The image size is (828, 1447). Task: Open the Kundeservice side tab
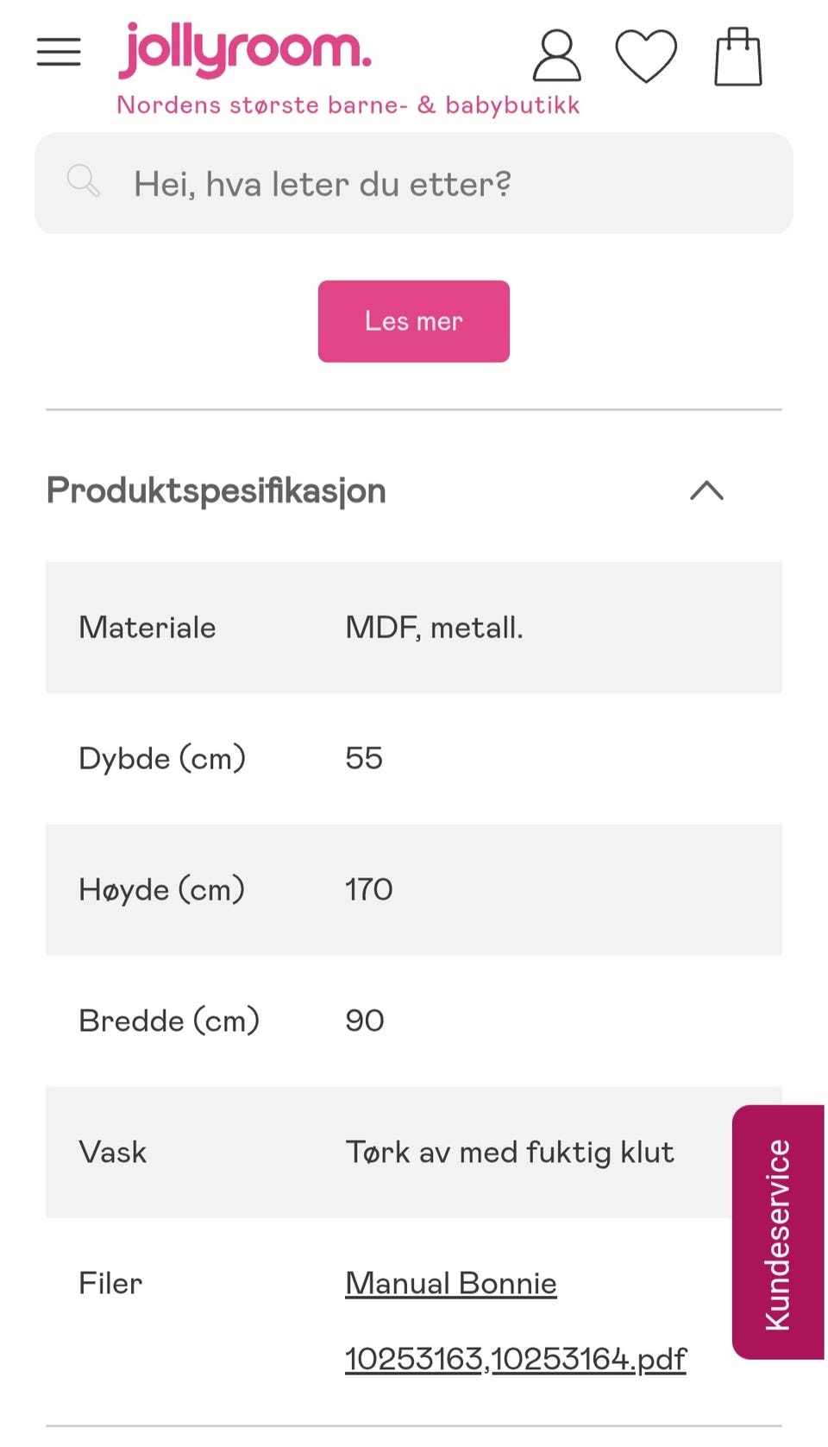coord(778,1233)
